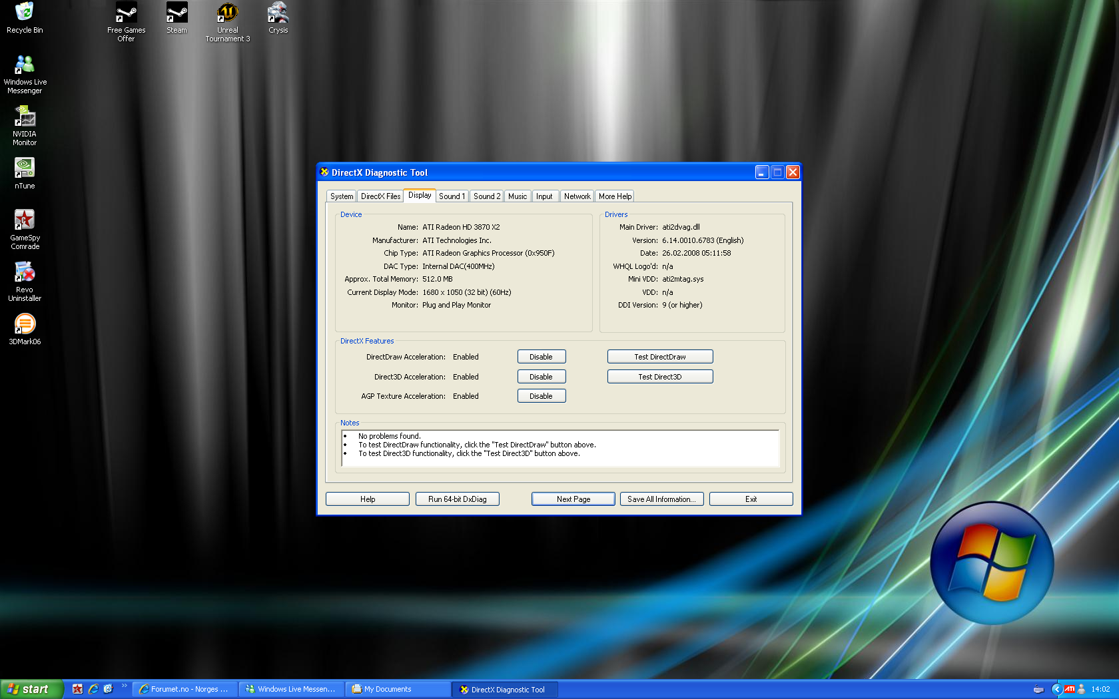Viewport: 1119px width, 699px height.
Task: Open Unreal Tournament 3 shortcut
Action: coord(227,13)
